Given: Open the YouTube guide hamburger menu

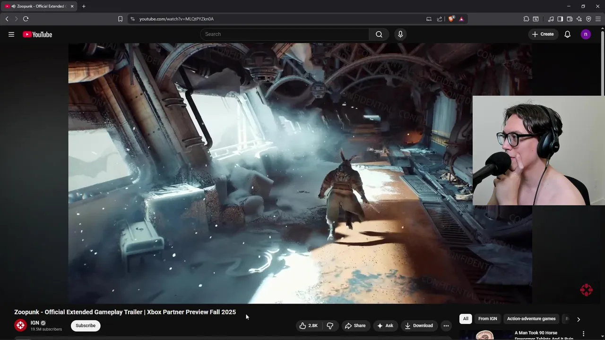Looking at the screenshot, I should [x=11, y=34].
